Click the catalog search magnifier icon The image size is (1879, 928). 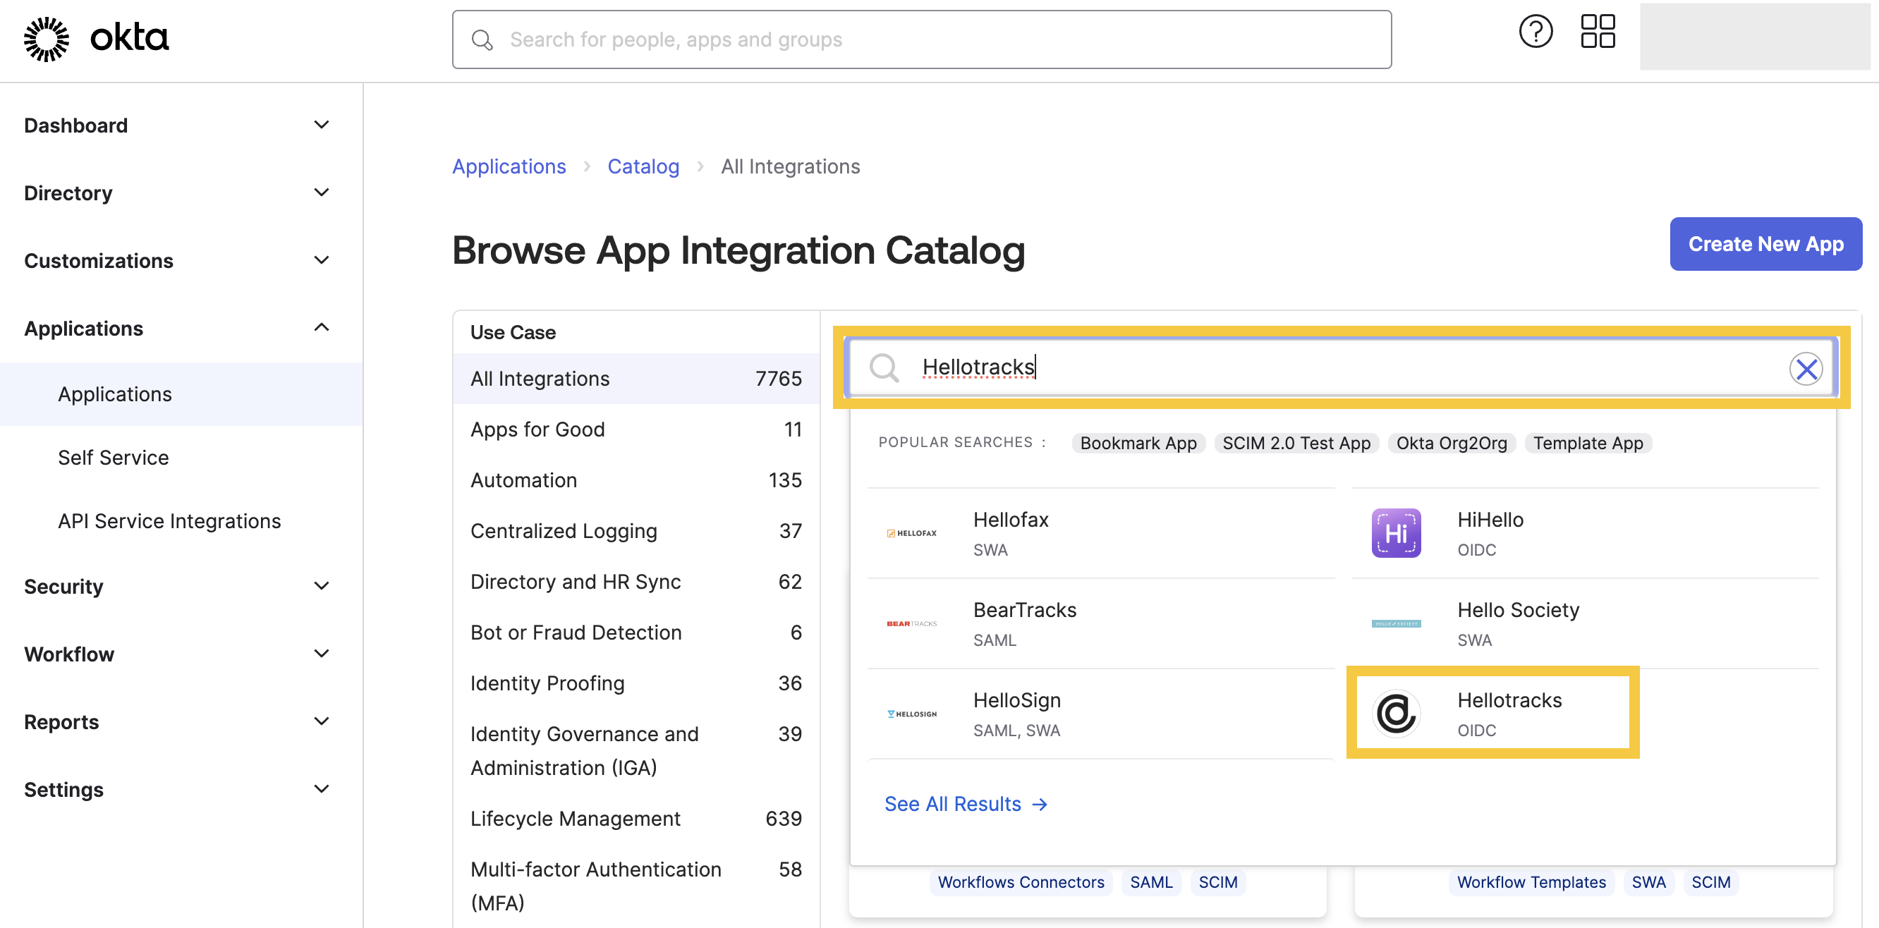884,368
